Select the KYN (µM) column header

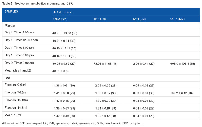pyautogui.click(x=139, y=19)
